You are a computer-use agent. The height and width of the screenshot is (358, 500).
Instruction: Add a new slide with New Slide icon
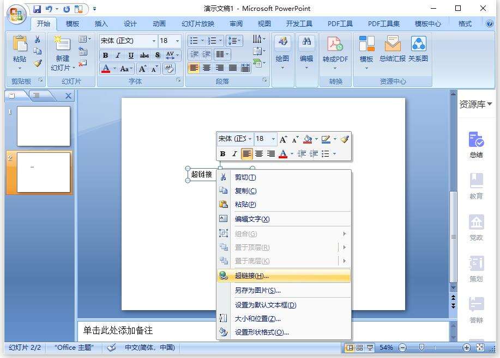pyautogui.click(x=62, y=44)
